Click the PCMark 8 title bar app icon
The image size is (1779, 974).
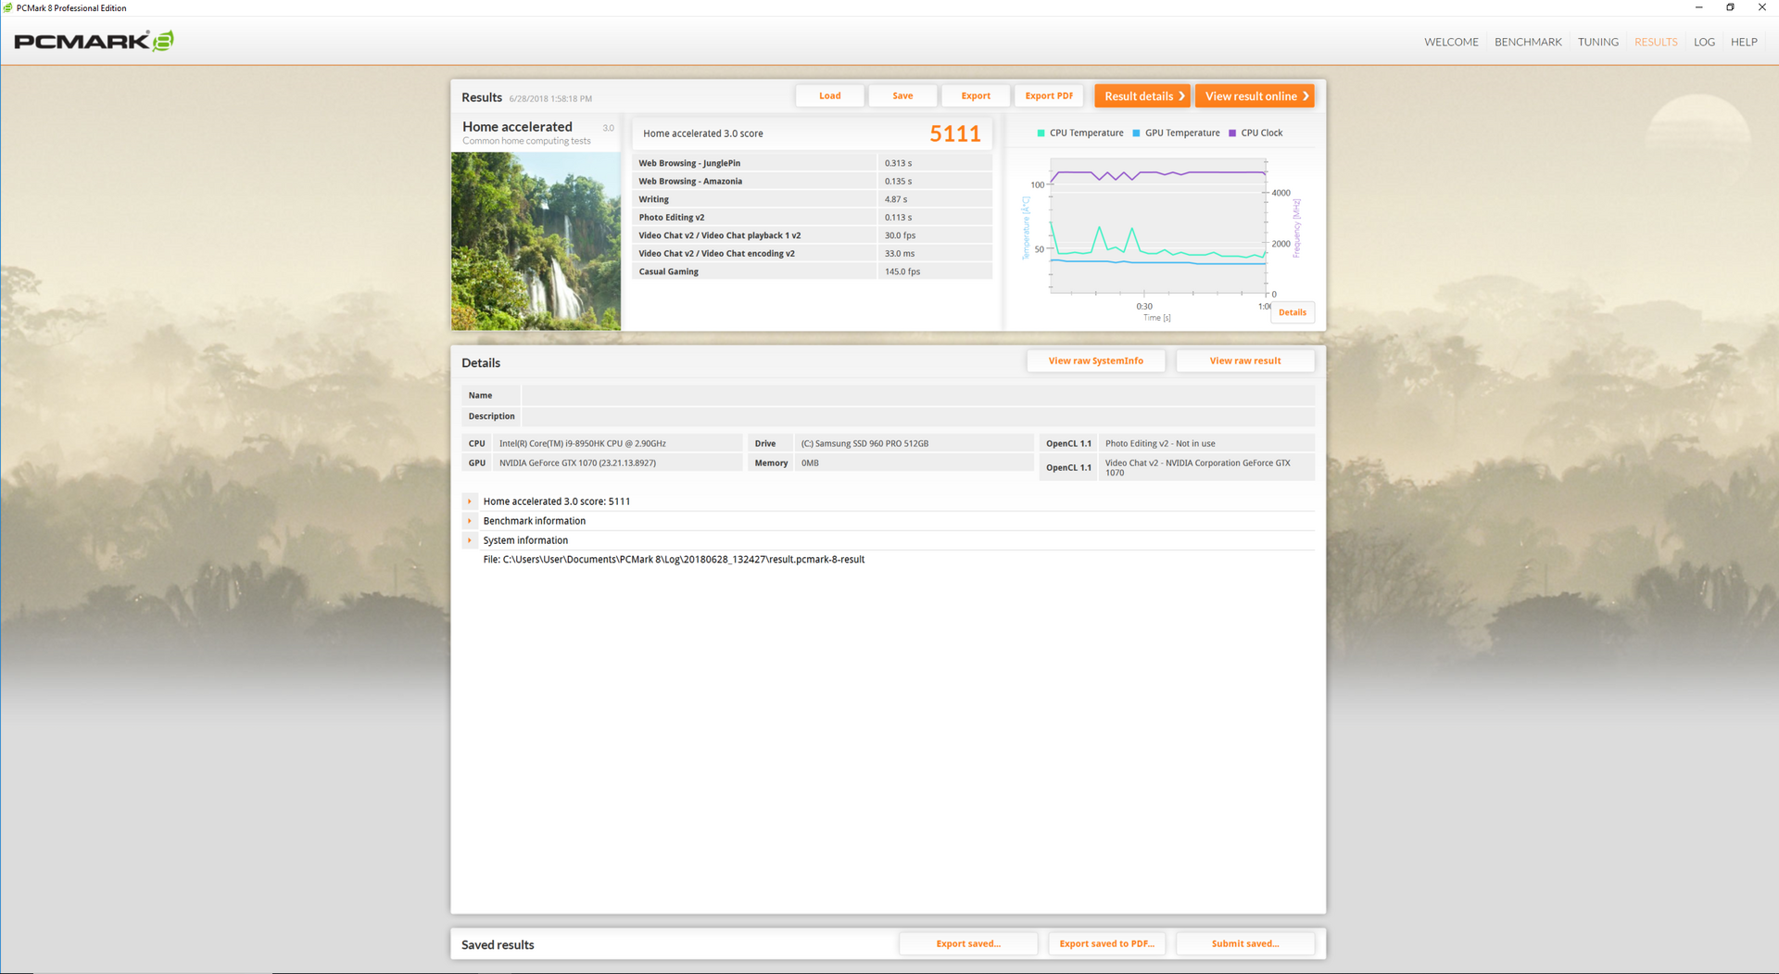pyautogui.click(x=7, y=7)
